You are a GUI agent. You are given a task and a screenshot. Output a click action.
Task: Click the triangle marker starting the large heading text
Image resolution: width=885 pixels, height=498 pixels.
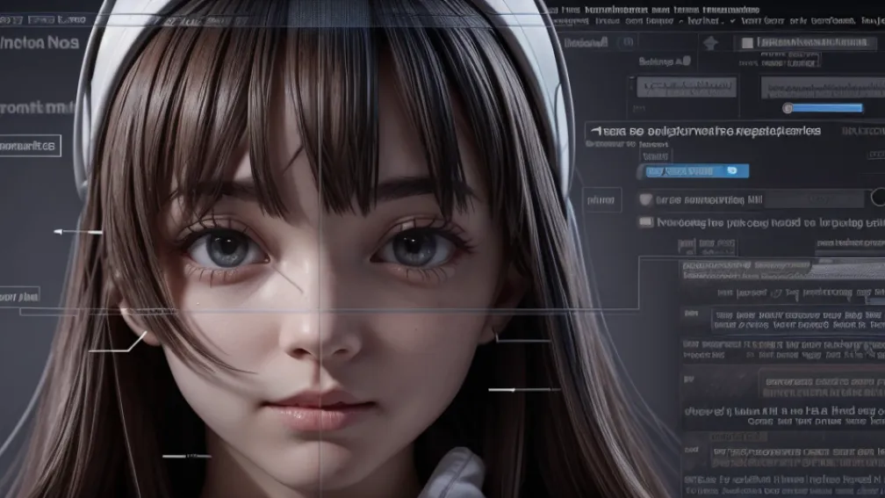coord(596,131)
